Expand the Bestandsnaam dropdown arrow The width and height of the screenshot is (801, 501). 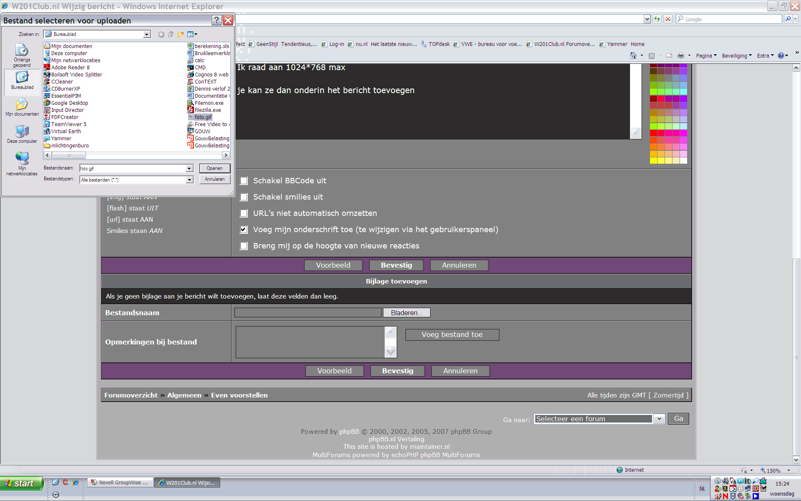(x=189, y=168)
